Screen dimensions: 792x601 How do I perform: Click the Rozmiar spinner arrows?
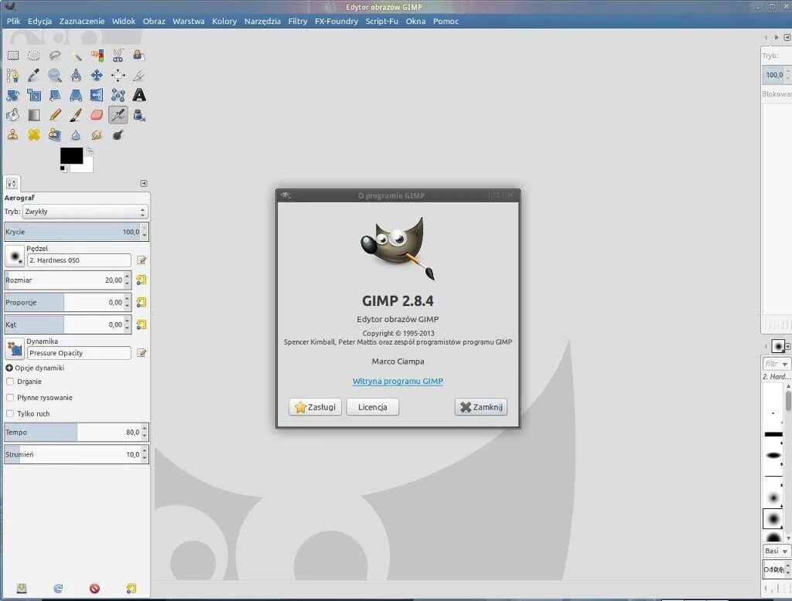pos(128,280)
